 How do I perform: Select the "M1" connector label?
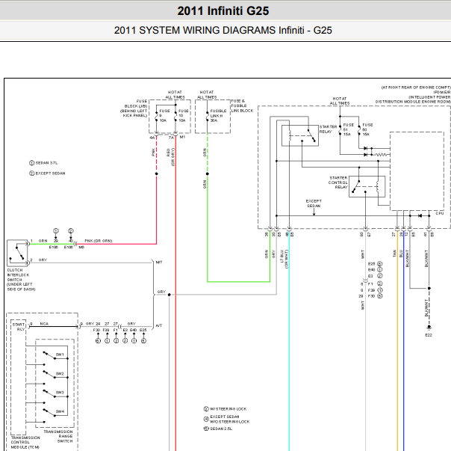[182, 137]
